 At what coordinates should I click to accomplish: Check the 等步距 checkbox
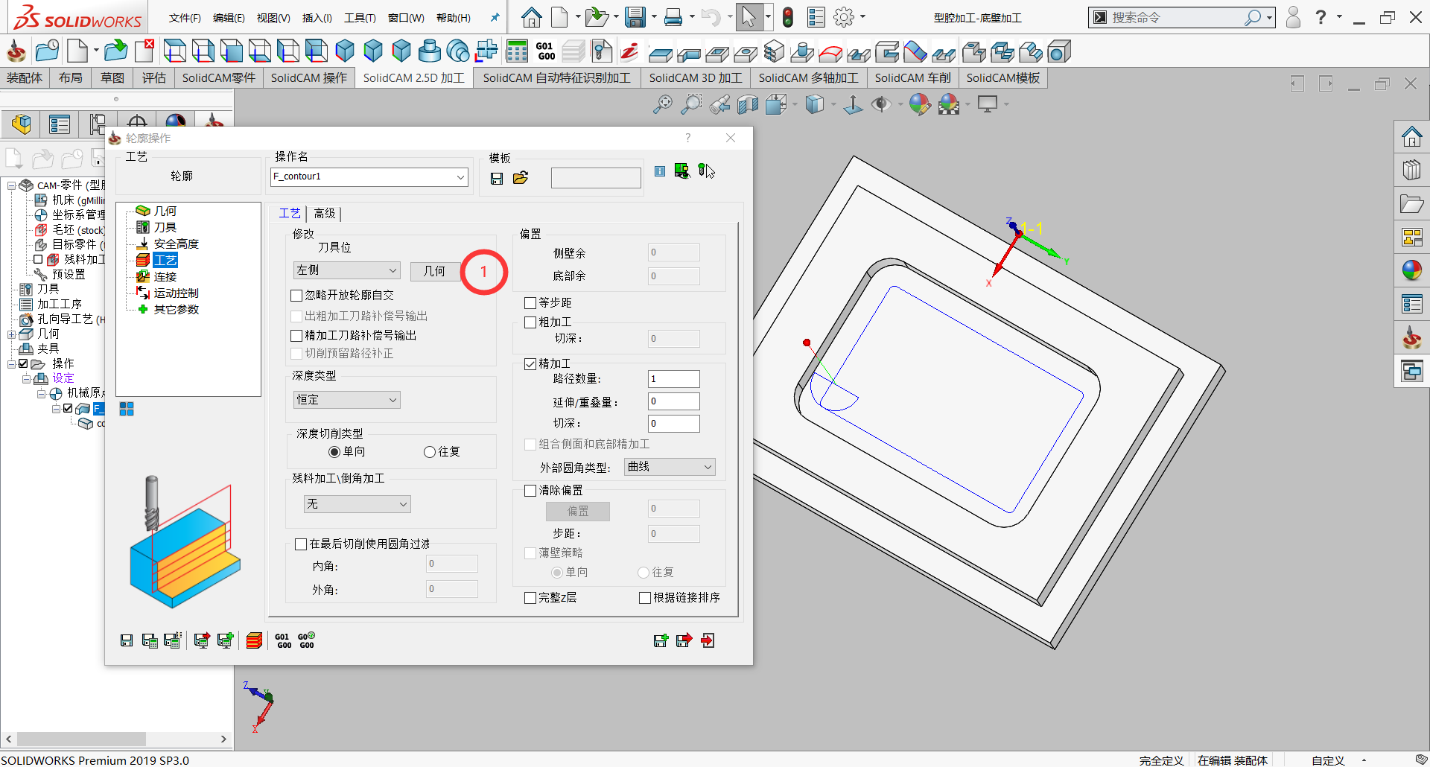[530, 303]
